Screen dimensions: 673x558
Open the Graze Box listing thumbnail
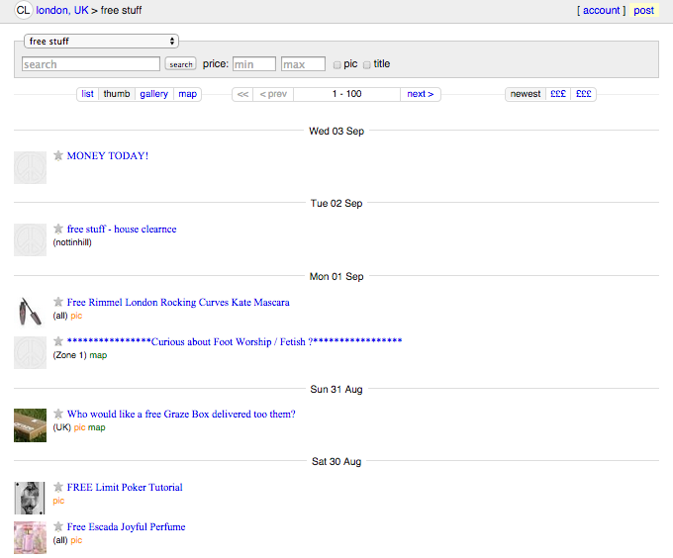[30, 425]
